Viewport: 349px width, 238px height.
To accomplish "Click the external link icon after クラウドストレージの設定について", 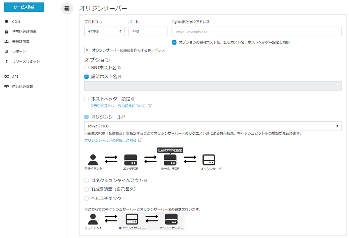I will click(149, 106).
